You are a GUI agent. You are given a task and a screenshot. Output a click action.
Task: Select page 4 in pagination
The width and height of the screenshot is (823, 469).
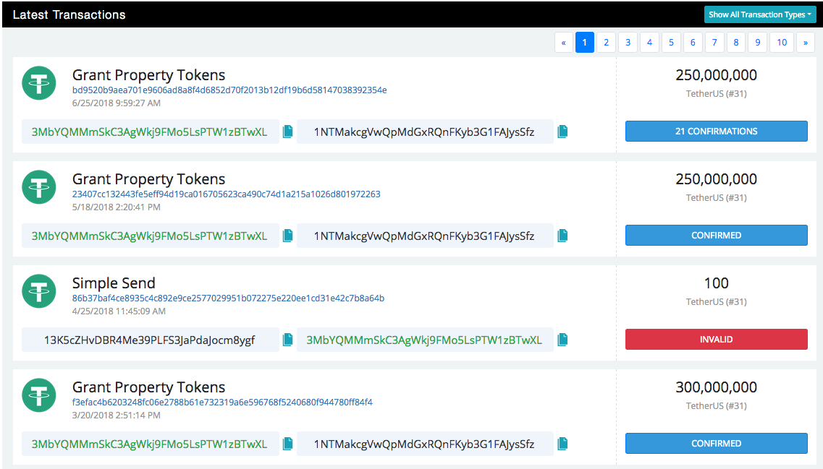pyautogui.click(x=649, y=43)
